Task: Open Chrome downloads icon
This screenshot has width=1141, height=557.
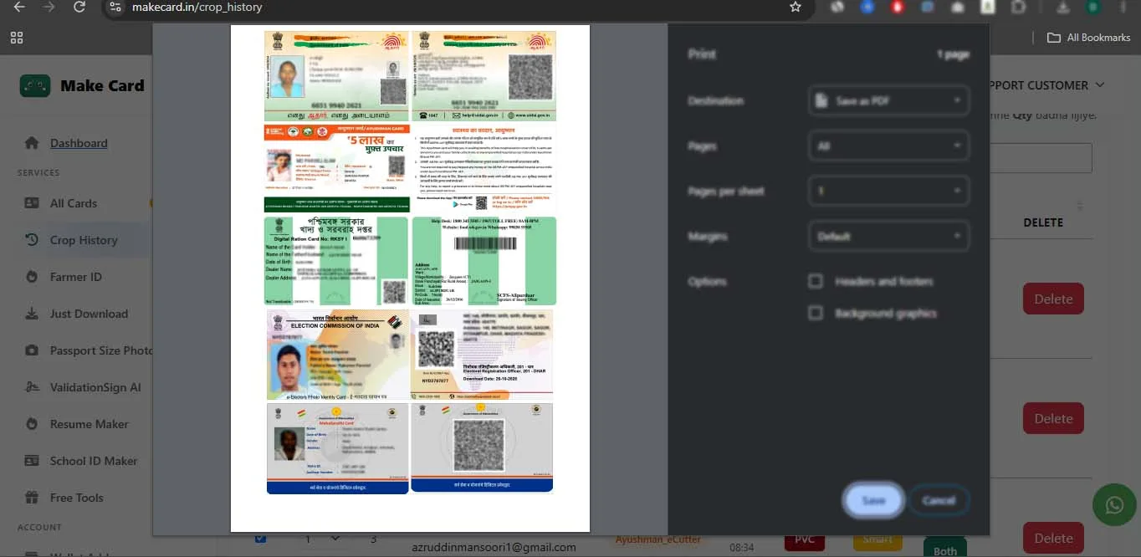Action: coord(1063,7)
